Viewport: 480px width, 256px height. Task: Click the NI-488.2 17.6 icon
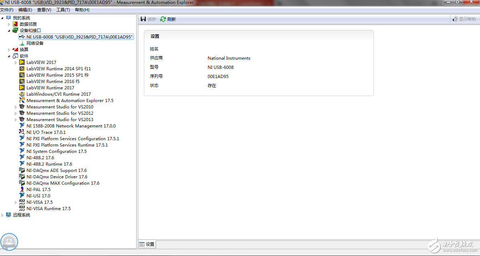[22, 158]
